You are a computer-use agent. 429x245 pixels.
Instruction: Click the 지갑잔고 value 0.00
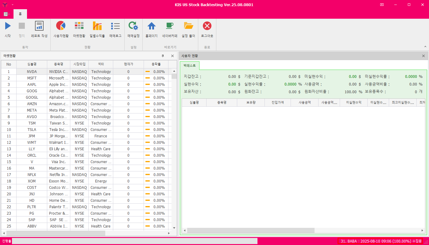(x=232, y=76)
